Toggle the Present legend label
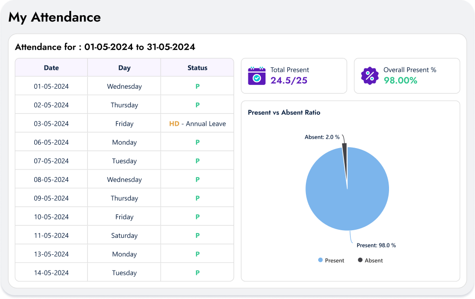The height and width of the screenshot is (299, 475). [x=334, y=261]
